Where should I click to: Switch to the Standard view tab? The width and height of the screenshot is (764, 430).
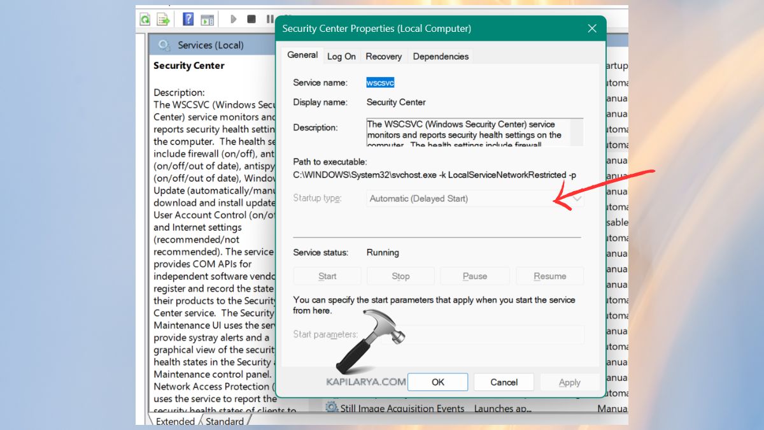point(226,421)
